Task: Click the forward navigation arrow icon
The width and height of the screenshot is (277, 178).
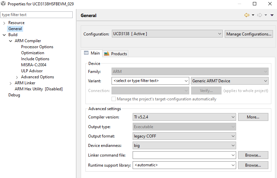Action: pyautogui.click(x=259, y=15)
